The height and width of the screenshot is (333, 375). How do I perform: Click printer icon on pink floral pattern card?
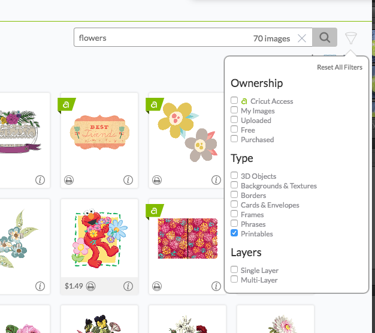click(x=157, y=286)
